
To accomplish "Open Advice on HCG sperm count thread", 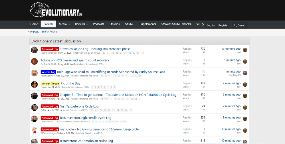I will (75, 60).
